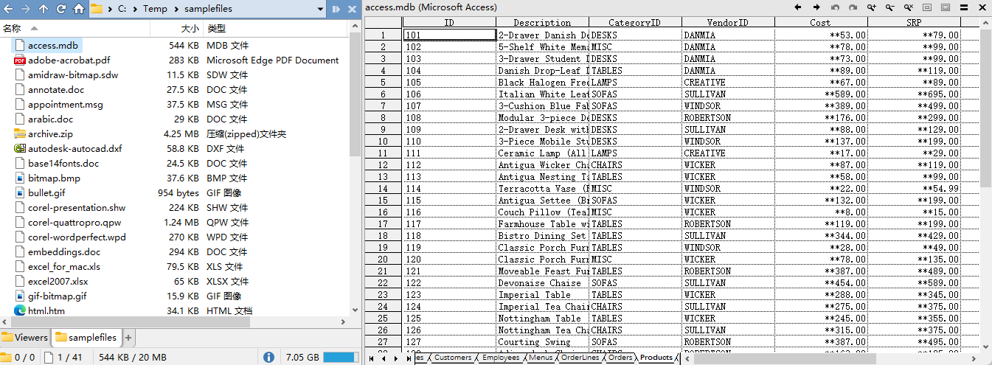Click cell ID 101 in the table

(450, 35)
